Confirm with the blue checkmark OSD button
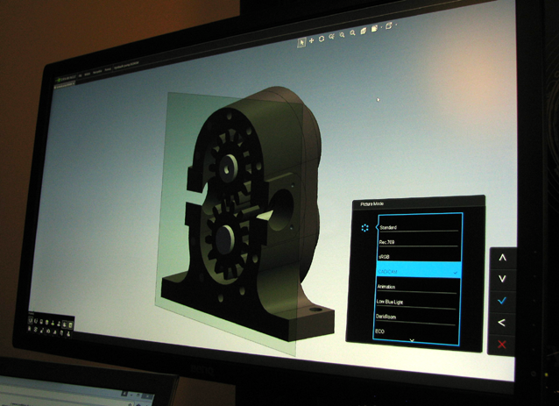This screenshot has width=559, height=406. pyautogui.click(x=502, y=301)
